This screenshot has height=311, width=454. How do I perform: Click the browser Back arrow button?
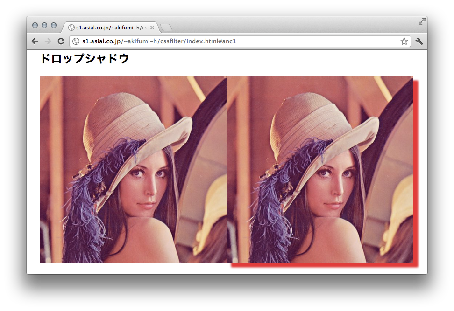[x=35, y=41]
